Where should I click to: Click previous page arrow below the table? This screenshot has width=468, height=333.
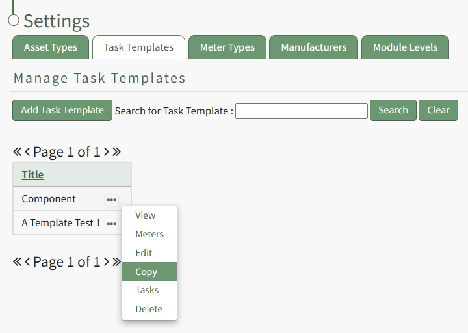point(28,262)
